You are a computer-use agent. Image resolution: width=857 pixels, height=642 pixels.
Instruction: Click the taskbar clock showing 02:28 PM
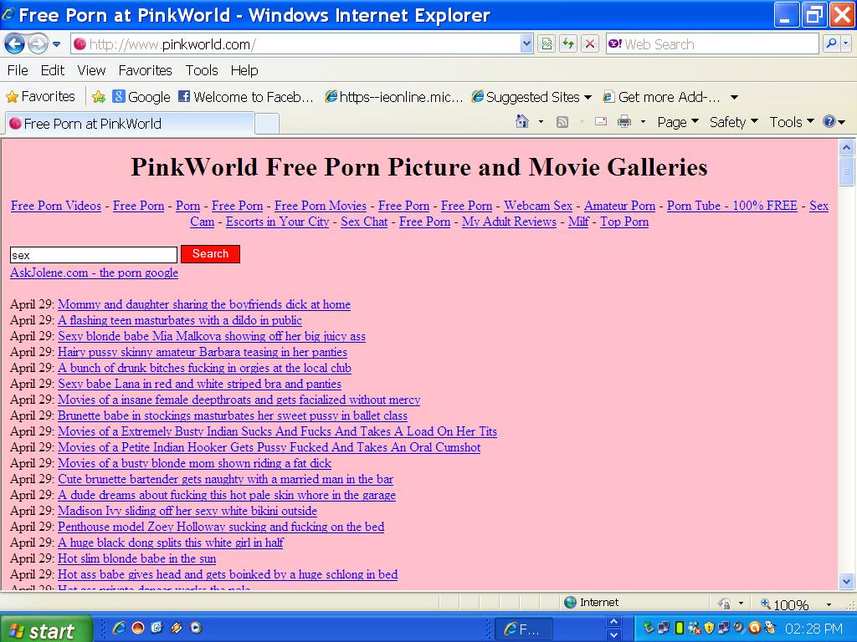pos(813,629)
